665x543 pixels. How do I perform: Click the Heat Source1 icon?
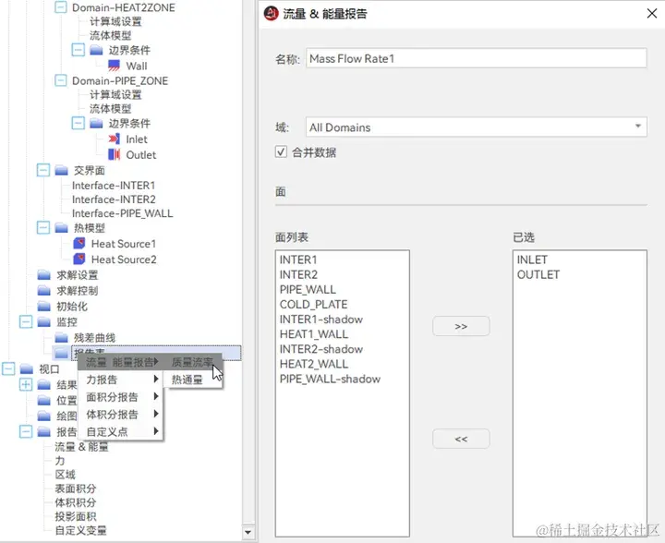click(x=79, y=243)
